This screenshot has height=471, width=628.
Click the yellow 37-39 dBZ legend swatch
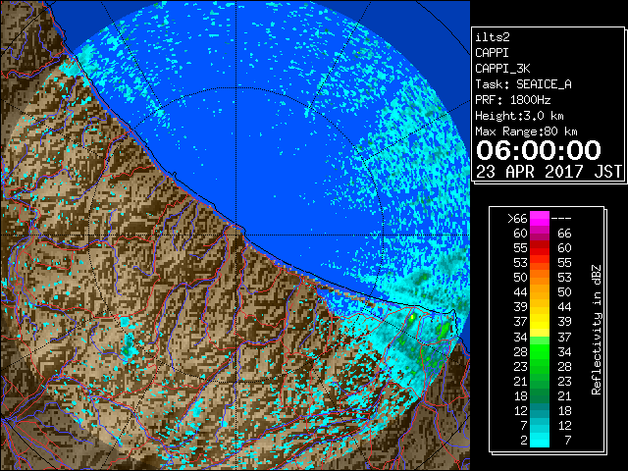tap(540, 322)
